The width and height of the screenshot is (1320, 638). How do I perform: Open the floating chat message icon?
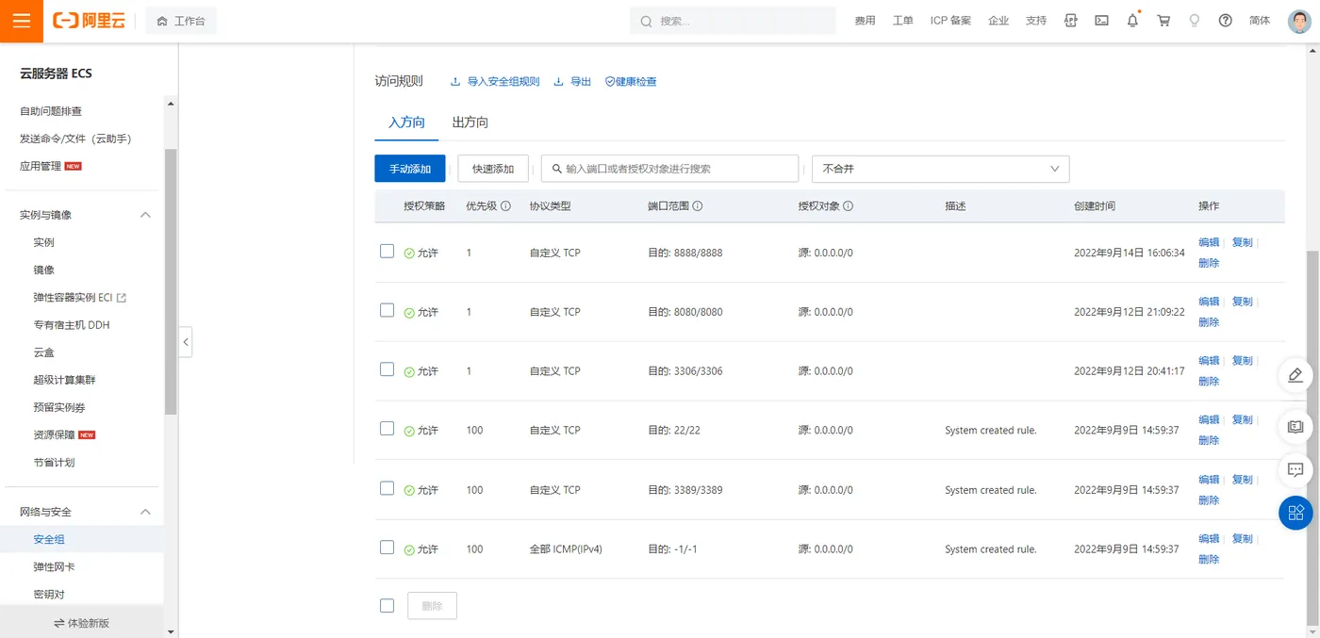tap(1295, 469)
